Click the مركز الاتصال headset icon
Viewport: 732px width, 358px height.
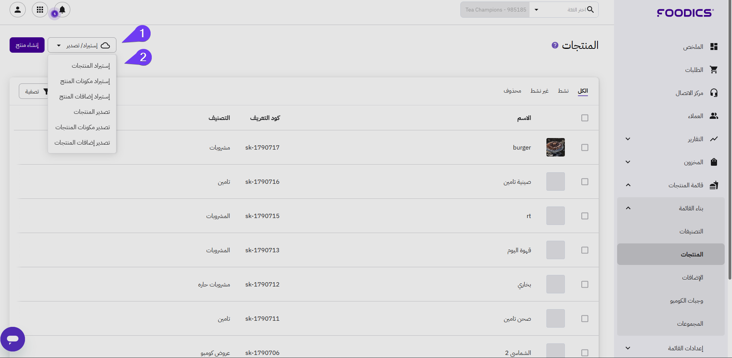[714, 93]
